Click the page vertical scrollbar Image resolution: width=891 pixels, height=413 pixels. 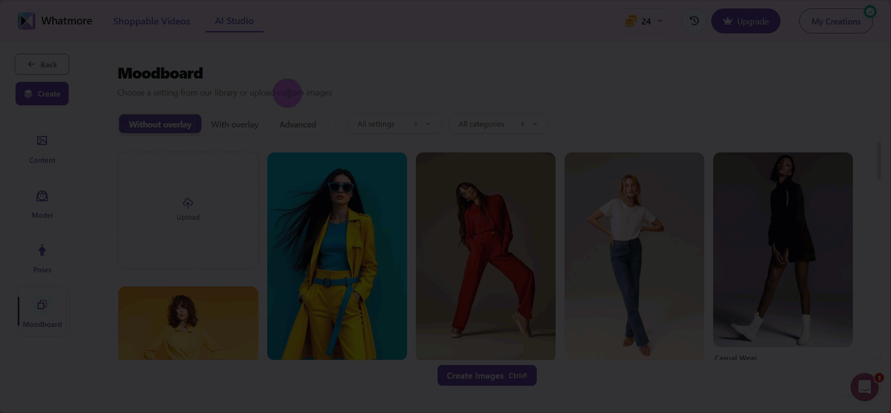[x=878, y=161]
